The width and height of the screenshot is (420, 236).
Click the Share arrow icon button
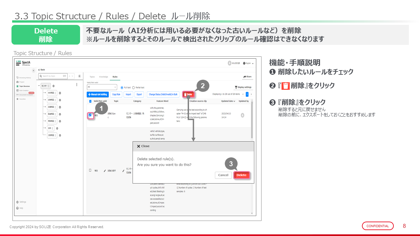tap(247, 77)
